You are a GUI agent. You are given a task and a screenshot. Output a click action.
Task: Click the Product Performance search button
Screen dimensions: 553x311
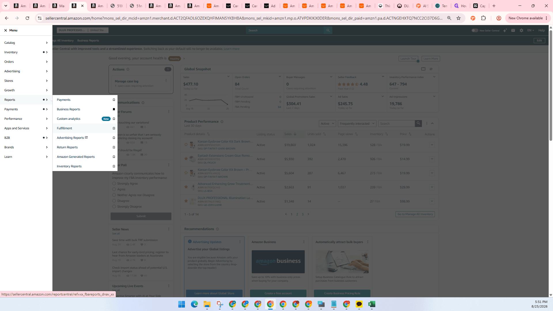[x=418, y=124]
